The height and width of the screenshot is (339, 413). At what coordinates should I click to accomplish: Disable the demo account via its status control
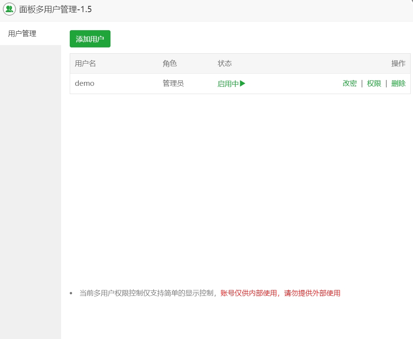[x=231, y=83]
